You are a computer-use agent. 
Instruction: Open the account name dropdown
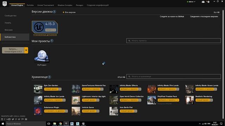pos(191,2)
